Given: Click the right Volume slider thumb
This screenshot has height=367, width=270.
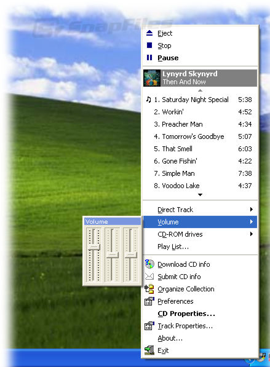Looking at the screenshot, I should click(131, 255).
